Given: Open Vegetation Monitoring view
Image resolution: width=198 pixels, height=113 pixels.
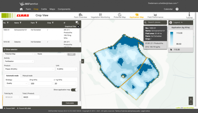Looking at the screenshot, I should point(100,16).
